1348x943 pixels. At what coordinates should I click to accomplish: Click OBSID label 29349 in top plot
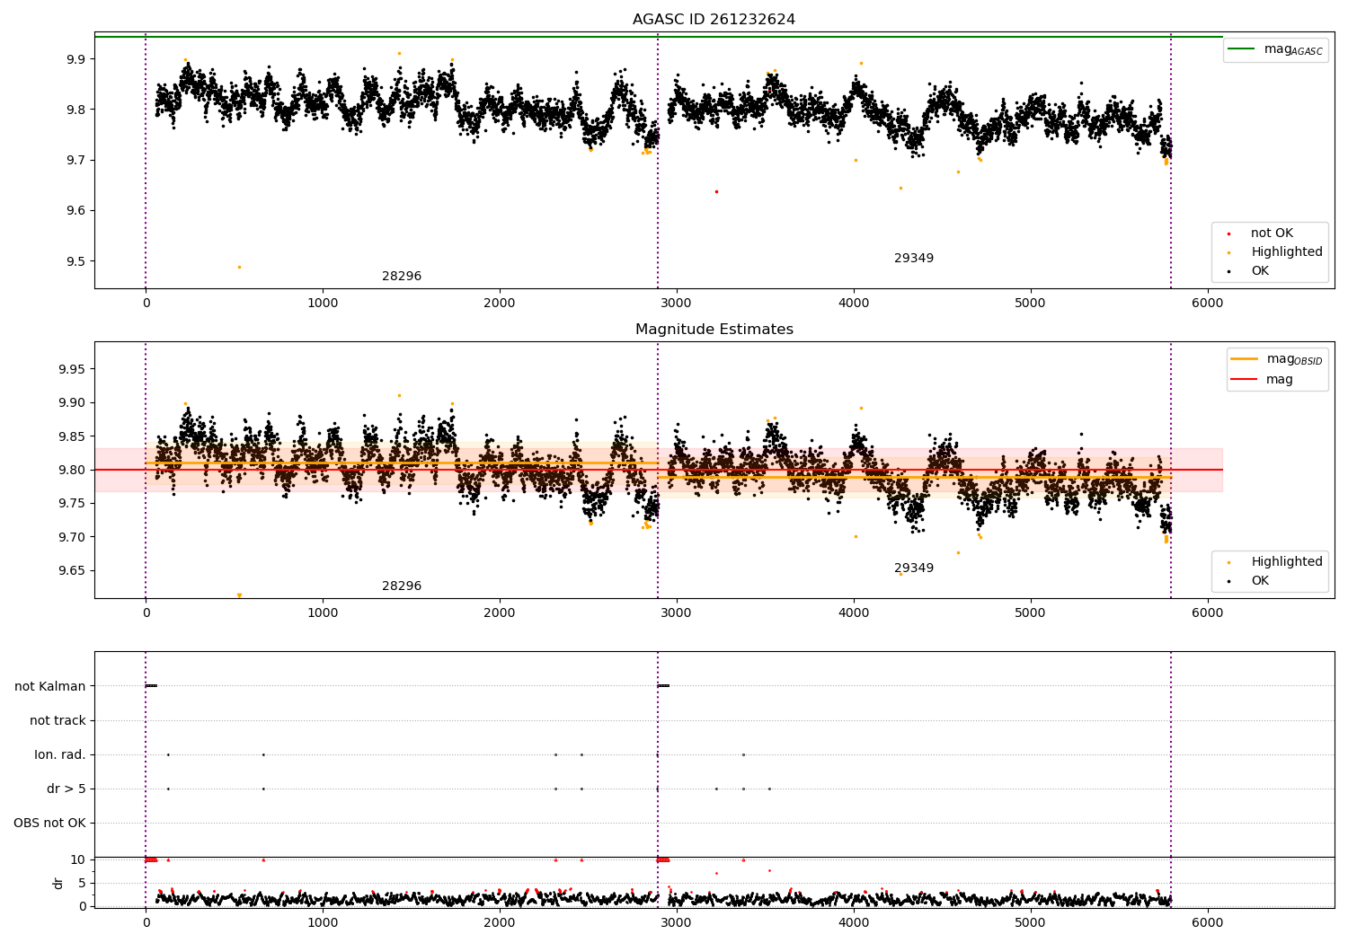click(x=914, y=259)
